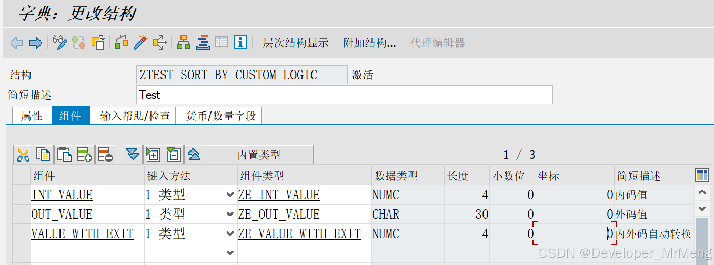Click the 组件类型 column header

[304, 176]
